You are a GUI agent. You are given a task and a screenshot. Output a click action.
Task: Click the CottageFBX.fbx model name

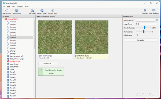[13, 19]
